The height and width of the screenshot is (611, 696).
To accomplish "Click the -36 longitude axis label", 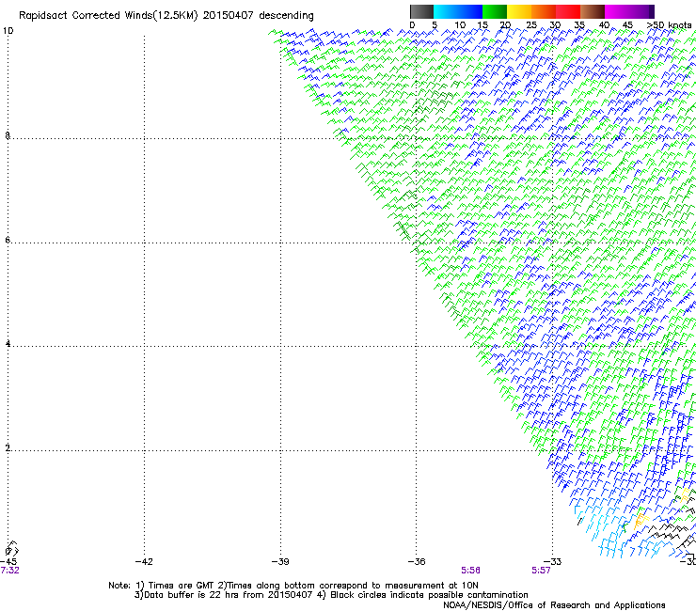I will coord(417,562).
